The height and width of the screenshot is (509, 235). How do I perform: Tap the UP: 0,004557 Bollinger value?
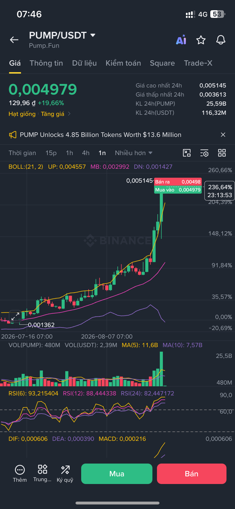[x=67, y=167]
